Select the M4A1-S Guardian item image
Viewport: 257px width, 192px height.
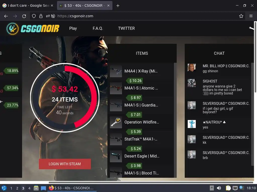pyautogui.click(x=116, y=105)
